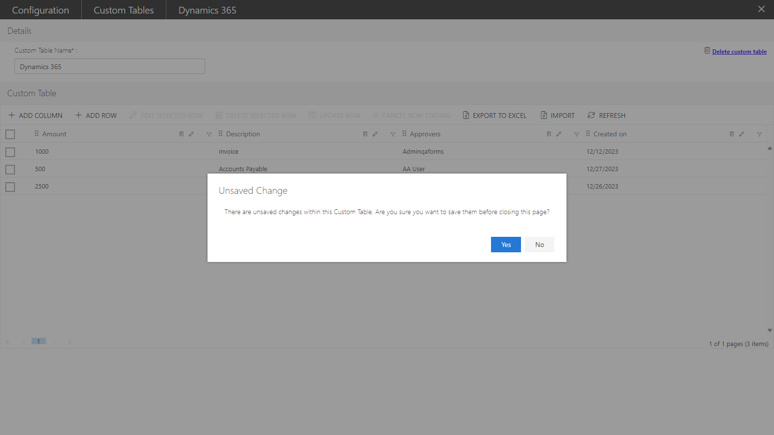Click the drag handle icon beside Created on

(x=588, y=133)
